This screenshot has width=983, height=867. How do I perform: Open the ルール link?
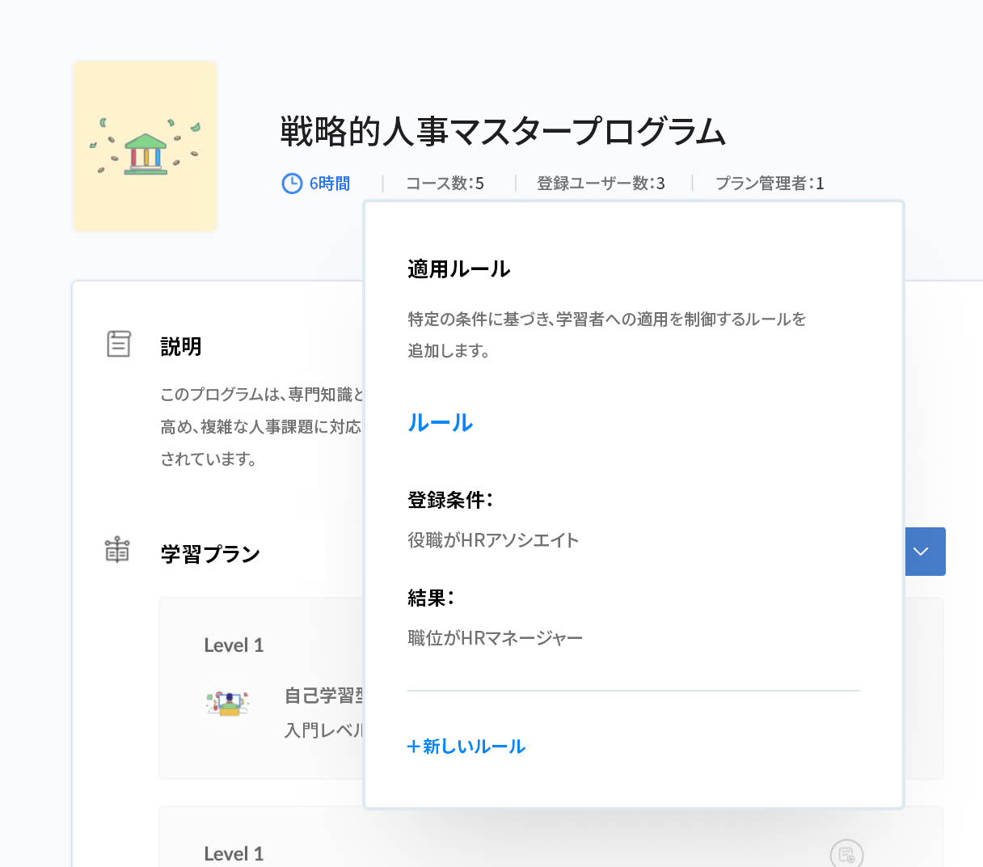coord(439,422)
